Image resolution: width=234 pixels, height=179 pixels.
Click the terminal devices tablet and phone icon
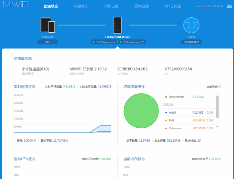tap(47, 25)
